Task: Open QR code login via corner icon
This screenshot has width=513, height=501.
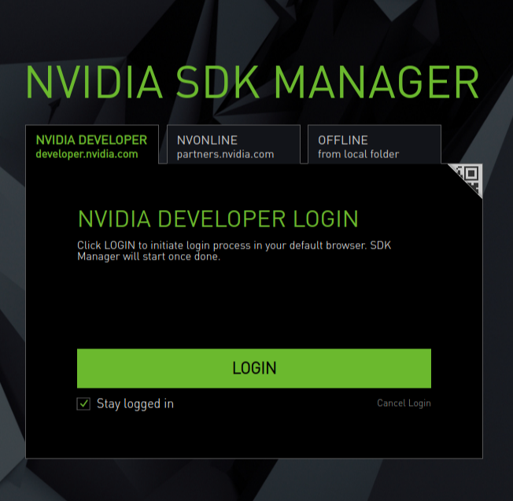Action: click(x=470, y=177)
